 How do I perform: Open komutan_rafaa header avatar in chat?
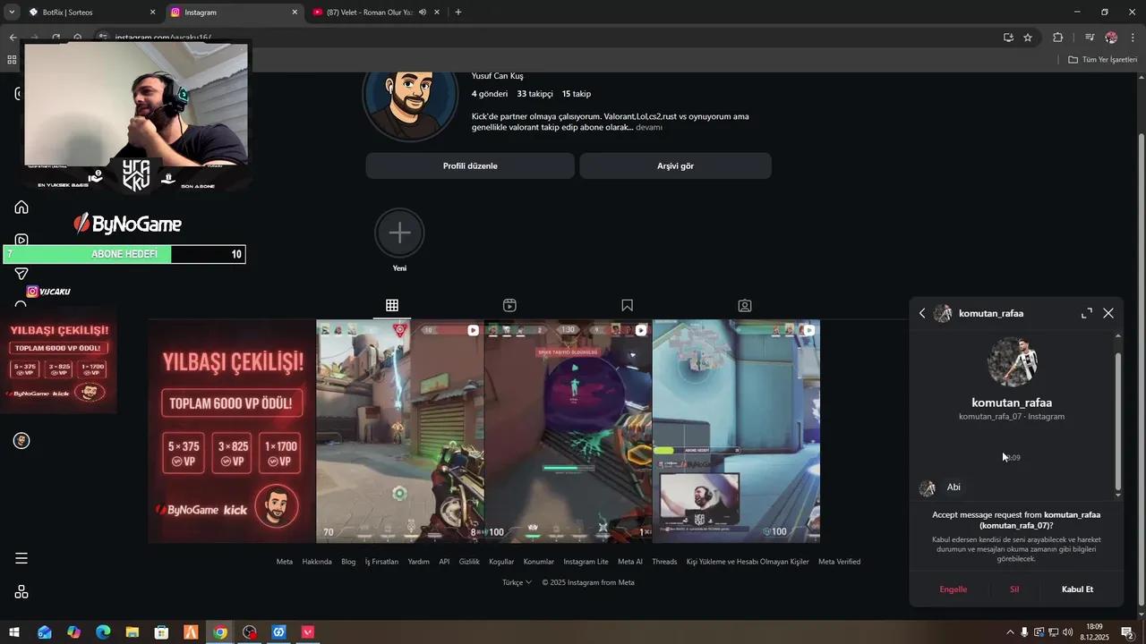(x=943, y=313)
